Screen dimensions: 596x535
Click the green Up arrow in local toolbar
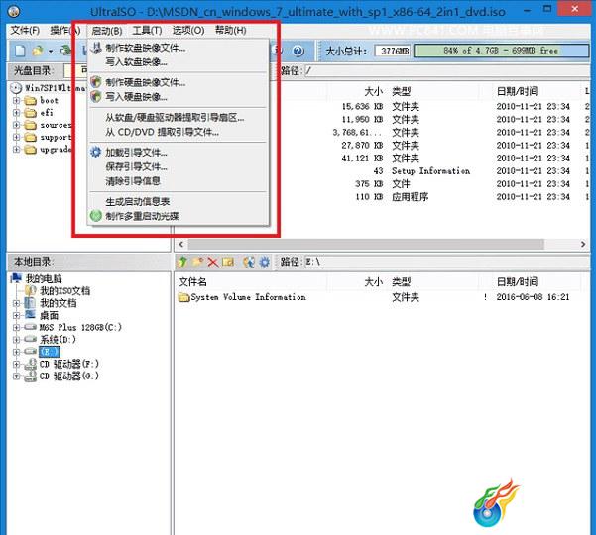tap(182, 262)
